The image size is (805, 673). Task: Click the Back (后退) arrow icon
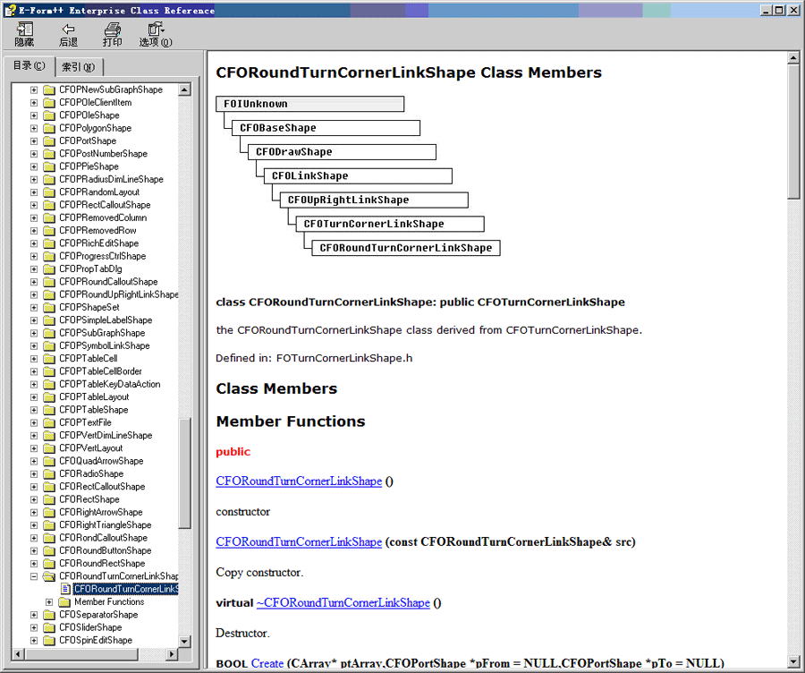click(x=68, y=30)
